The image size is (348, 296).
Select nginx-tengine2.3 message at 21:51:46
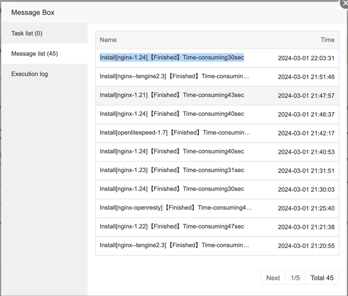pos(175,77)
